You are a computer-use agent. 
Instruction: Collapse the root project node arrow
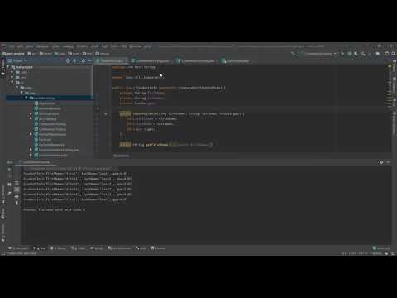pyautogui.click(x=8, y=67)
